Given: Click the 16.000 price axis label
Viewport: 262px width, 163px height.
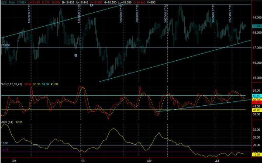Looking at the screenshot, I should click(x=257, y=62).
